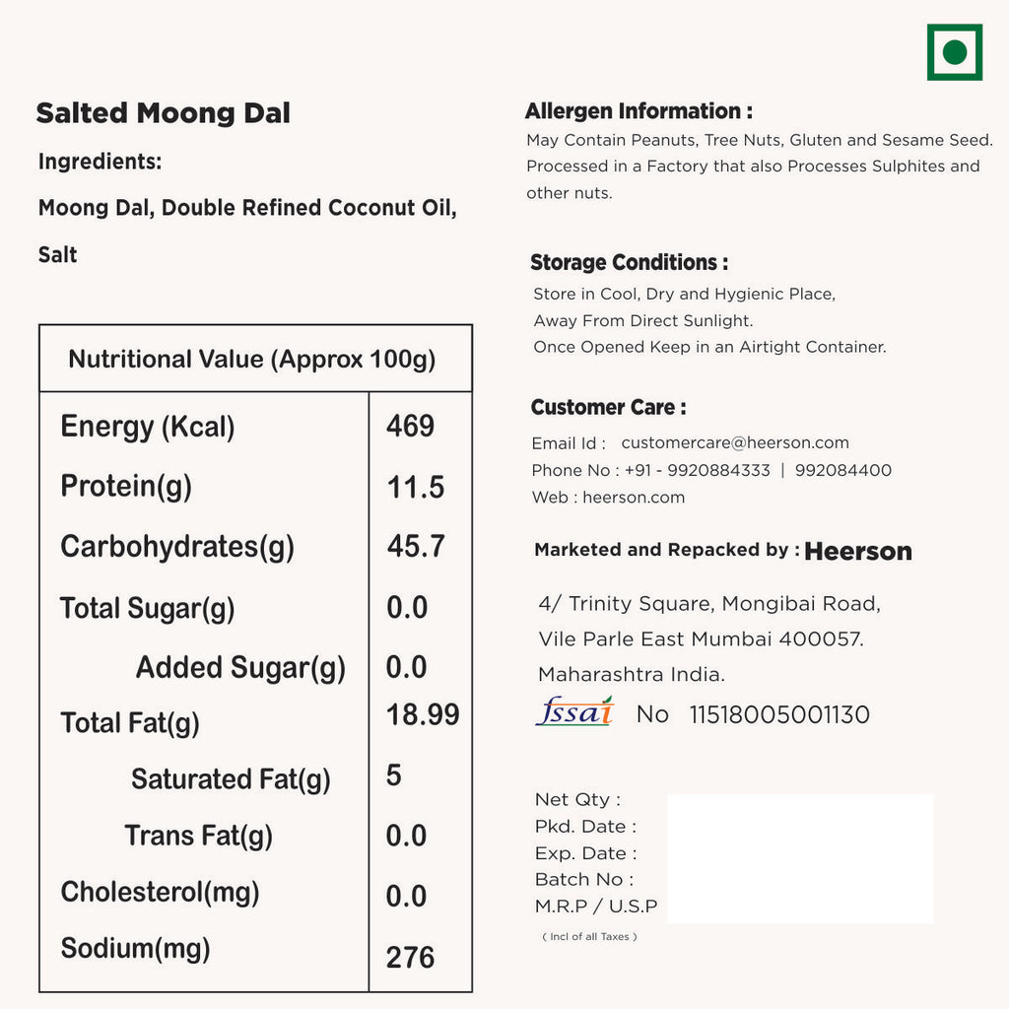This screenshot has width=1009, height=1009.
Task: Click the Total Fat value 18.99
Action: [x=423, y=715]
